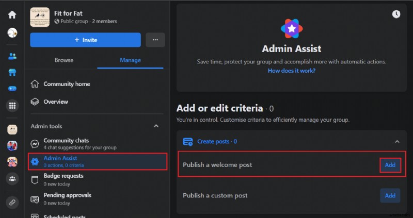Switch to the Manage tab
The image size is (413, 218).
130,60
